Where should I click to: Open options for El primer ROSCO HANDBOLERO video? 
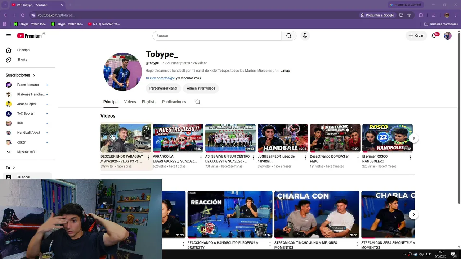[410, 158]
